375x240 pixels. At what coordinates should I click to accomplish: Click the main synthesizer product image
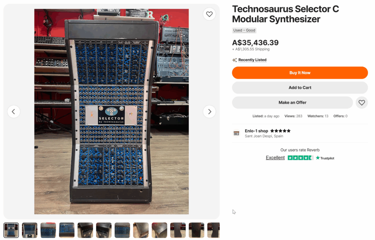[x=111, y=111]
